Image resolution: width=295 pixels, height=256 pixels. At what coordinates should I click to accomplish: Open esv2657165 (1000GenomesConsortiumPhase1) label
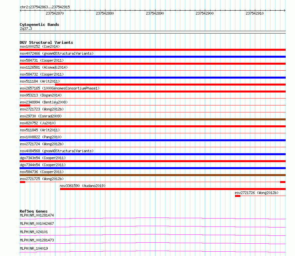60,88
